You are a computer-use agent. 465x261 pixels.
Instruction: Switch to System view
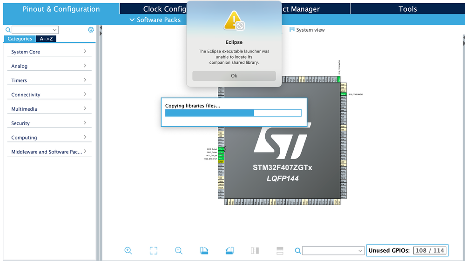(307, 30)
